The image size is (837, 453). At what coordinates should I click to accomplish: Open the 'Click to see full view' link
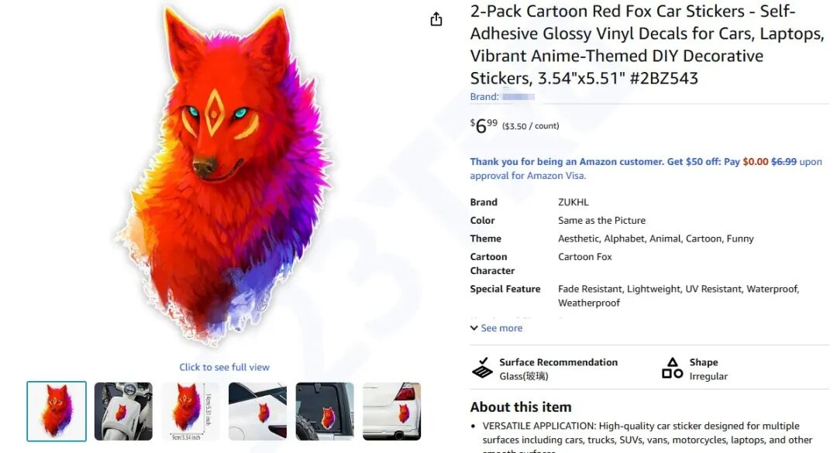225,367
